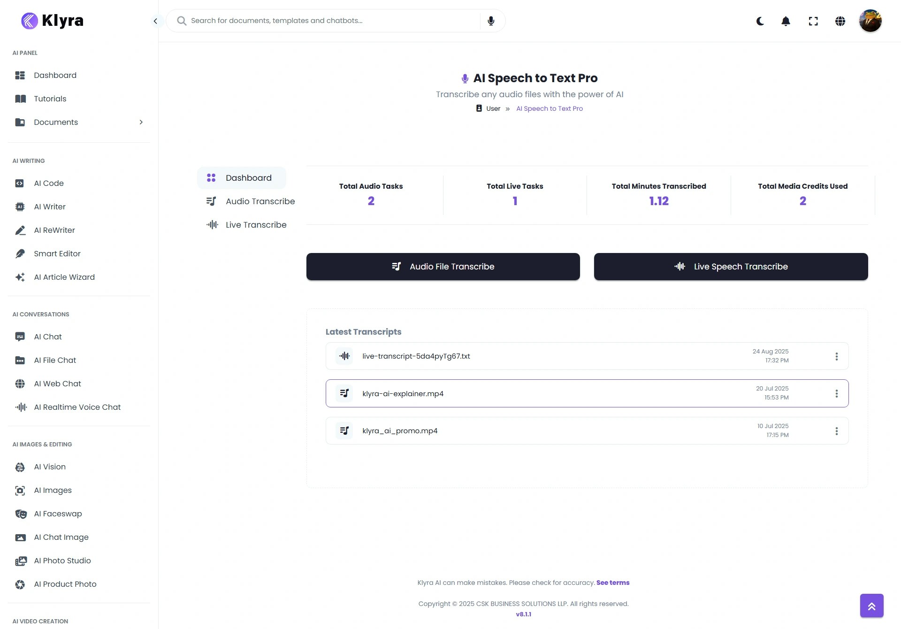Click live-transcript-5da4pyTg67.txt in Latest Transcripts

point(416,356)
